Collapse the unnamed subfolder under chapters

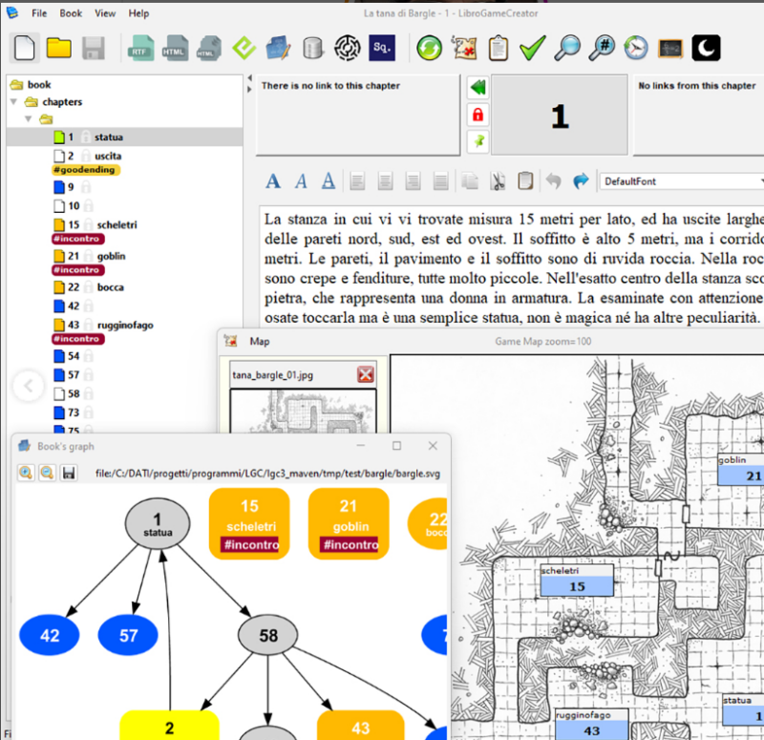[29, 119]
